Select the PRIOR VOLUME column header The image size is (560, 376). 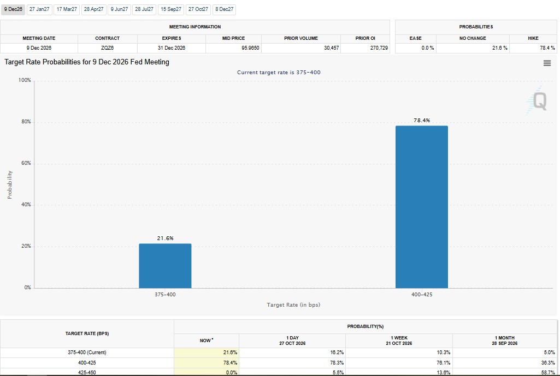click(x=300, y=38)
